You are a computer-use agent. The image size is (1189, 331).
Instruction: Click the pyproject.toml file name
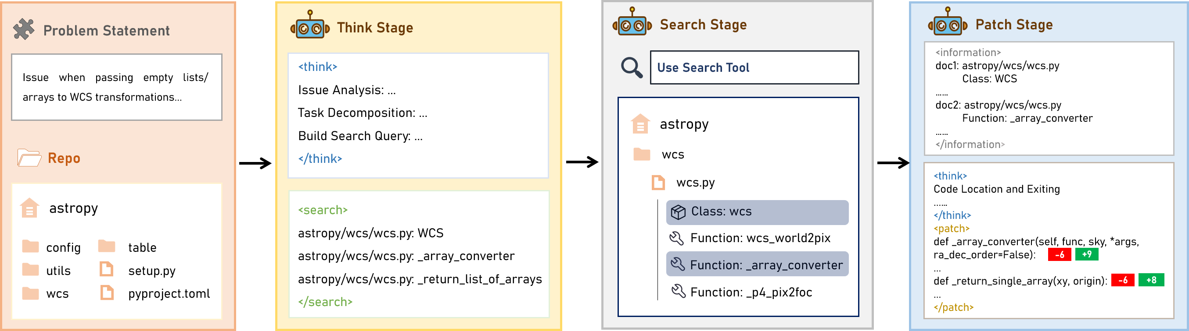169,294
